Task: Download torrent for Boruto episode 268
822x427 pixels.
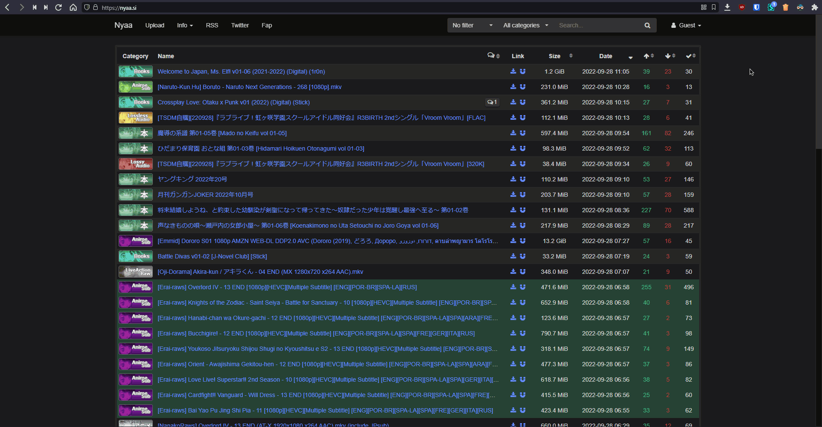Action: click(x=513, y=87)
